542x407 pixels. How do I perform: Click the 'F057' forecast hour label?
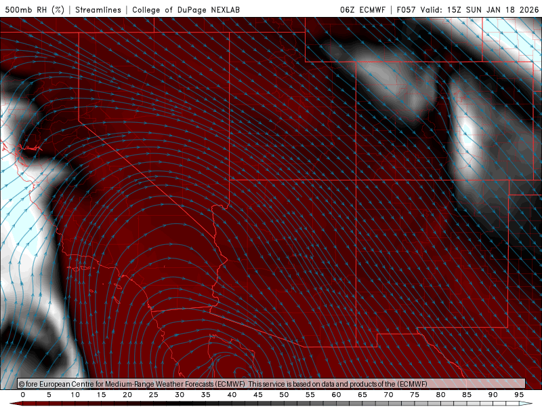click(406, 9)
